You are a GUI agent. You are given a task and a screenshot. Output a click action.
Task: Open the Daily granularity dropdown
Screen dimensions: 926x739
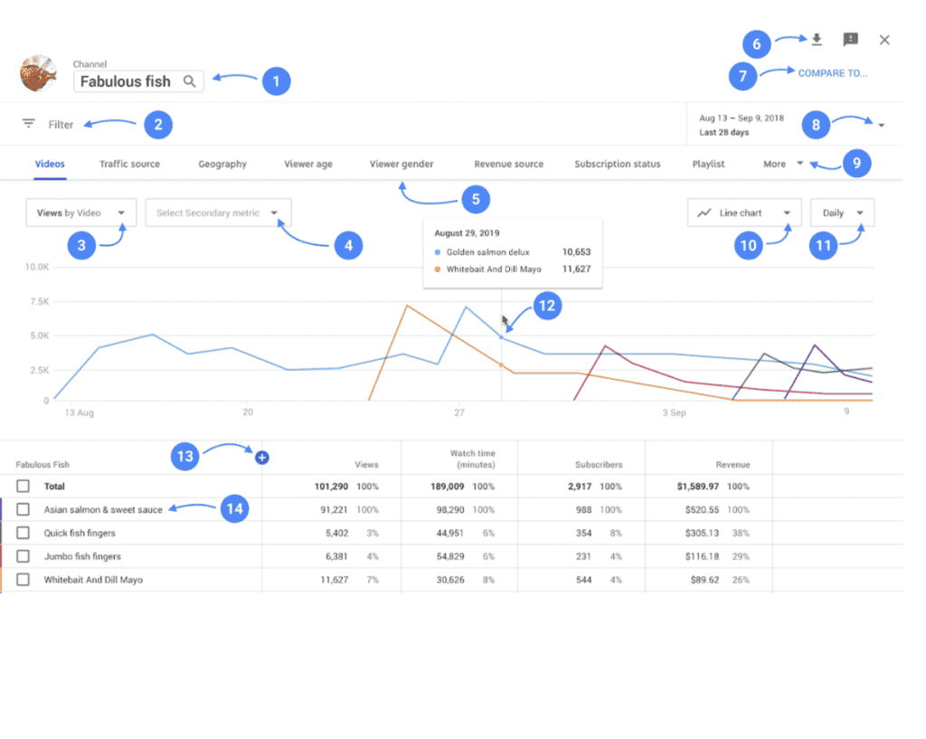pos(841,213)
